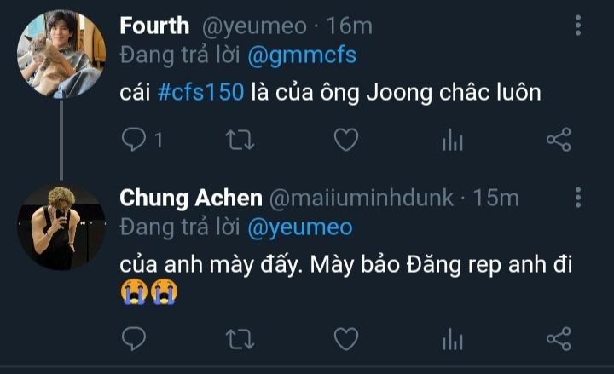Viewport: 614px width, 374px height.
Task: Share Fourth's tweet
Action: coord(558,141)
